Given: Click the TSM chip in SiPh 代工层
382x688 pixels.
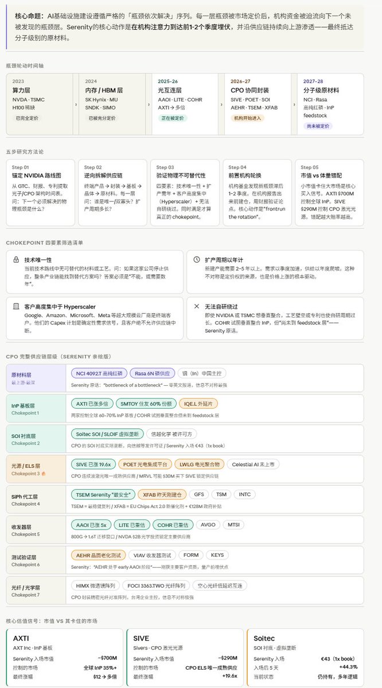Looking at the screenshot, I should tap(221, 494).
